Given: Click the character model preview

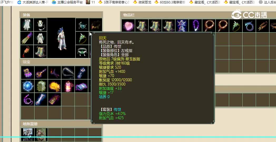Looking at the screenshot, I should coord(61,38).
